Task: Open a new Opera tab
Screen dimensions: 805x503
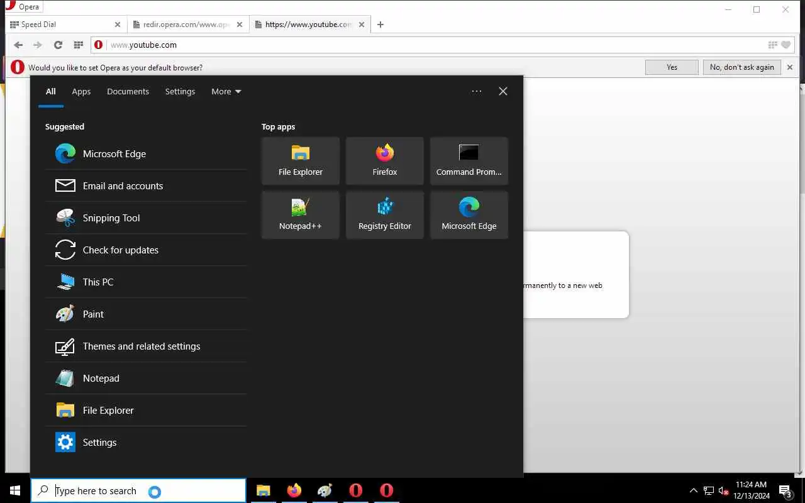Action: click(x=380, y=25)
